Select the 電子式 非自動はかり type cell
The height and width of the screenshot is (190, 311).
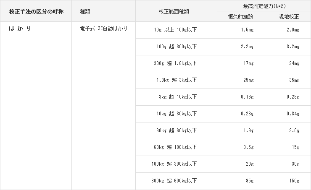(x=103, y=29)
